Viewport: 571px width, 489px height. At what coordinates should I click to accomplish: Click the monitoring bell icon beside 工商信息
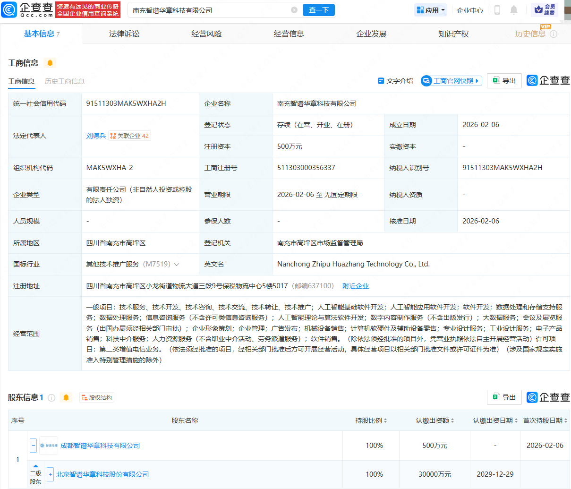[49, 62]
